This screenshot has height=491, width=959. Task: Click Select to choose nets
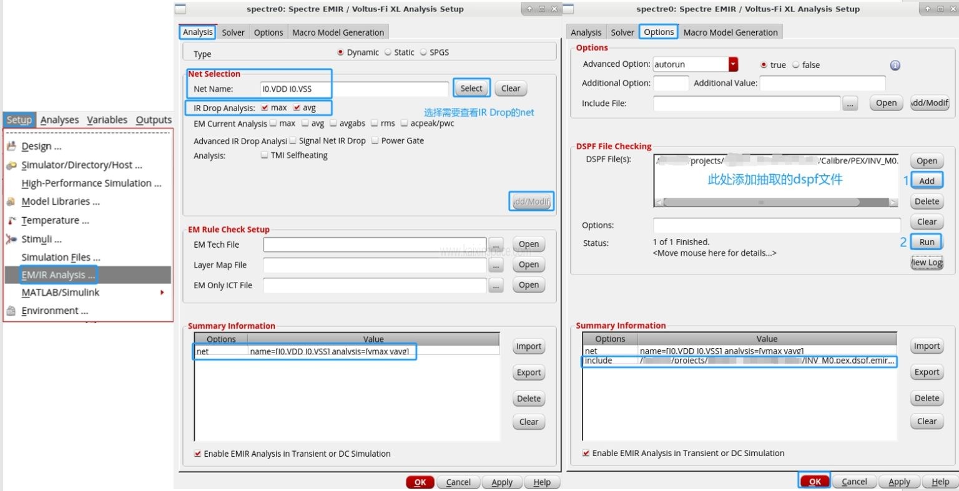click(471, 88)
